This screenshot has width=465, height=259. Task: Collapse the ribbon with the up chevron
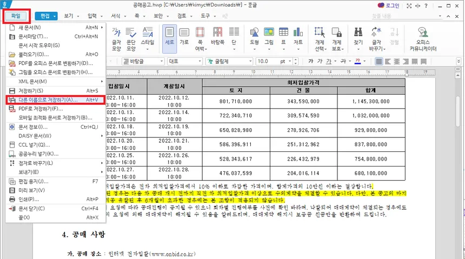448,16
